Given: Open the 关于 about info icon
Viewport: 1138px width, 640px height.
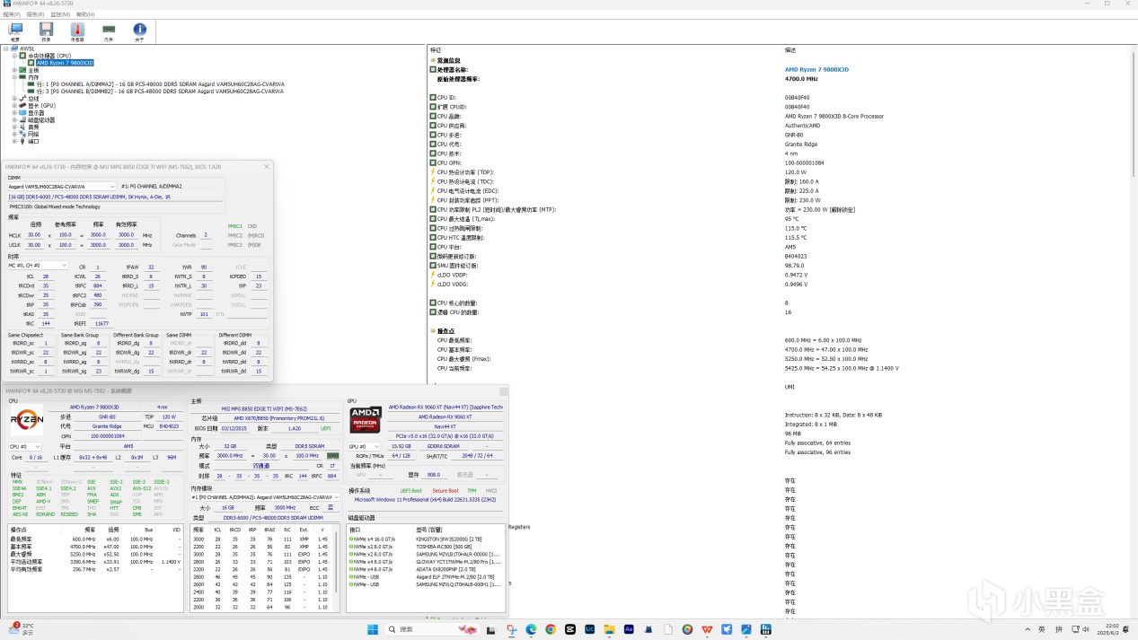Looking at the screenshot, I should click(139, 31).
